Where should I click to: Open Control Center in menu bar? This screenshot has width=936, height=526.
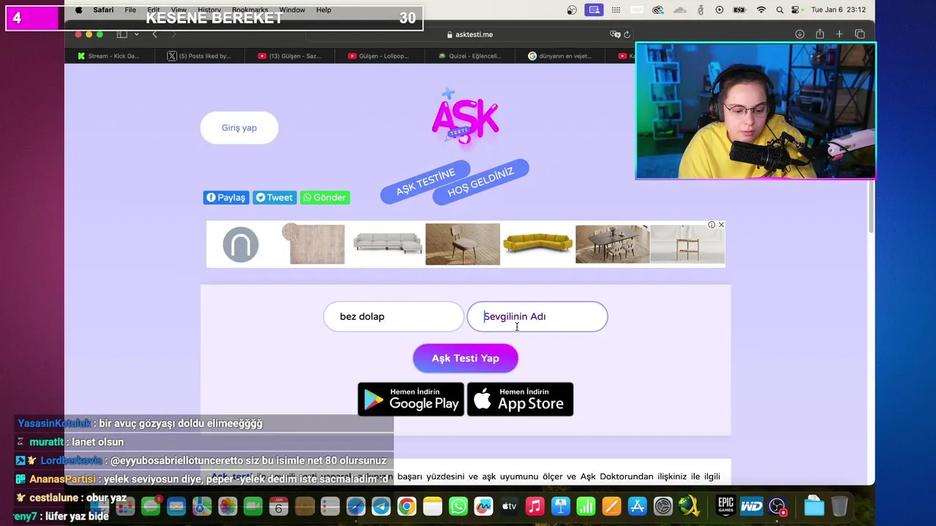pos(796,9)
